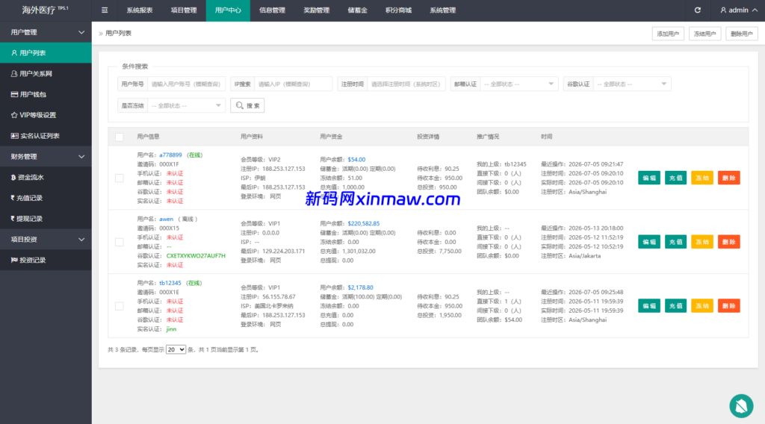765x424 pixels.
Task: Open username link tb12345
Action: (170, 283)
